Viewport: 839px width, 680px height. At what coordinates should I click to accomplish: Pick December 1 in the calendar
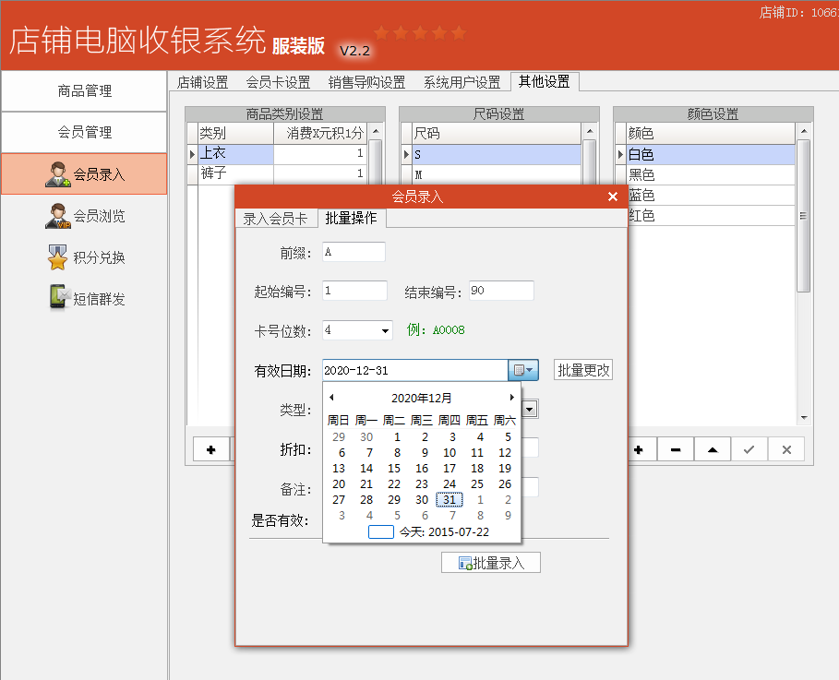point(397,437)
